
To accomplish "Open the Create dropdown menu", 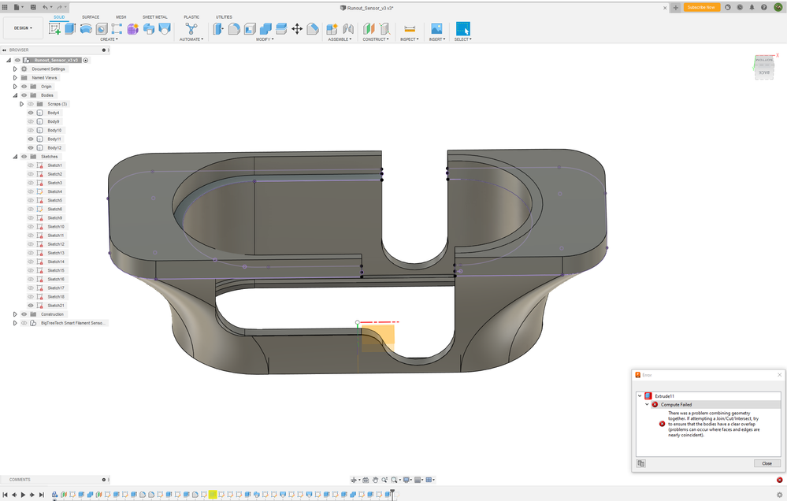I will coord(109,39).
